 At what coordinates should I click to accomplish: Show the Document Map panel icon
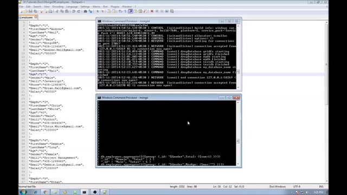[140, 11]
